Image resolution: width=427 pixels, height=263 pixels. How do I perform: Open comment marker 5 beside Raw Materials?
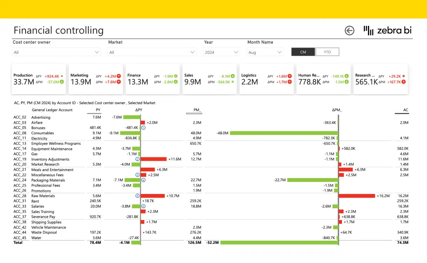[x=137, y=195]
